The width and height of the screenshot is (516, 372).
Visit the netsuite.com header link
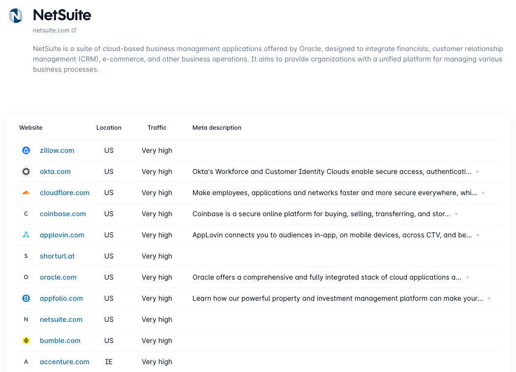click(x=51, y=30)
